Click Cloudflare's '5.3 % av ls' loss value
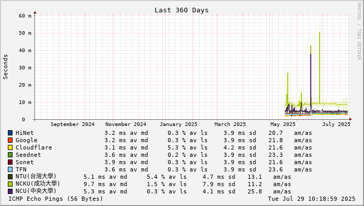The width and height of the screenshot is (364, 206). (x=187, y=147)
